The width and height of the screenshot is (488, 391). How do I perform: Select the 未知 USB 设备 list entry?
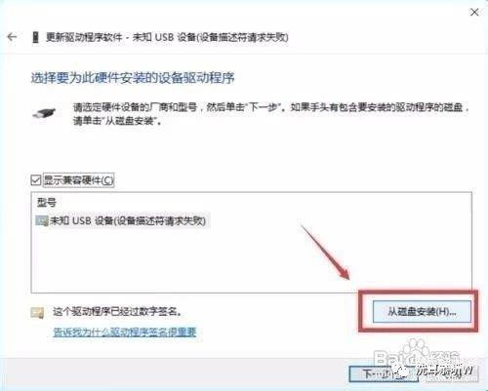(122, 221)
